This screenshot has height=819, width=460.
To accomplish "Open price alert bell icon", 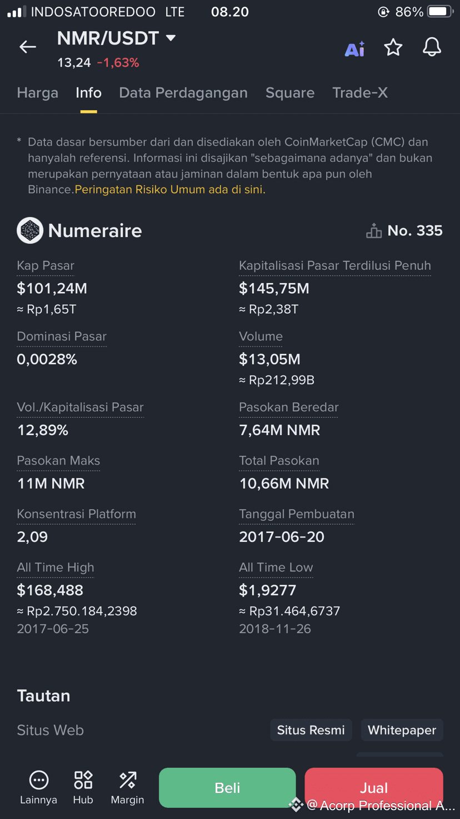I will click(432, 48).
